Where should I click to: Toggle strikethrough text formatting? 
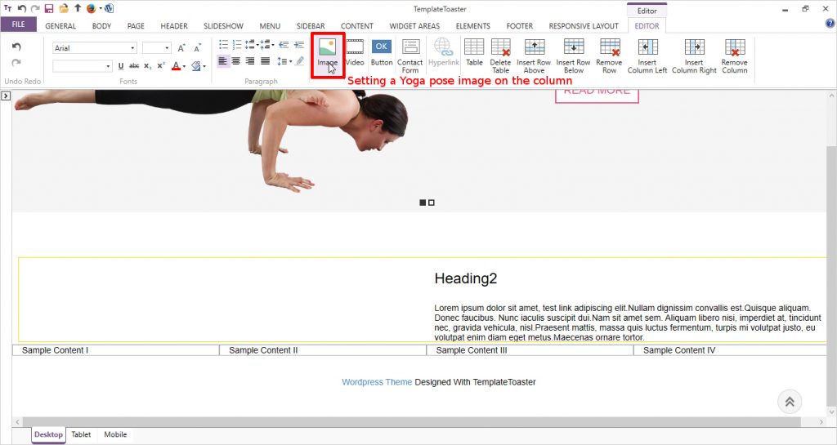coord(134,66)
